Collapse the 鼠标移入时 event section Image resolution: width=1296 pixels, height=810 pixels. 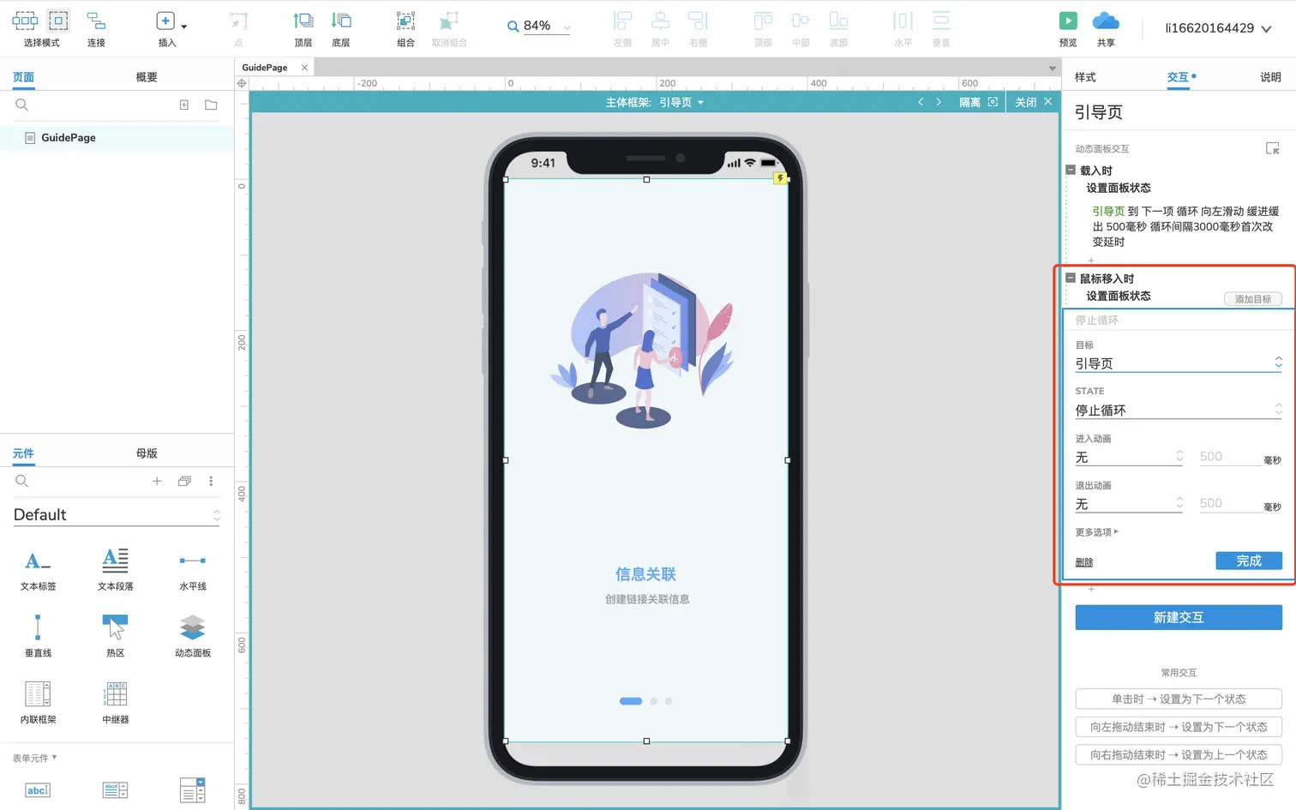point(1071,278)
